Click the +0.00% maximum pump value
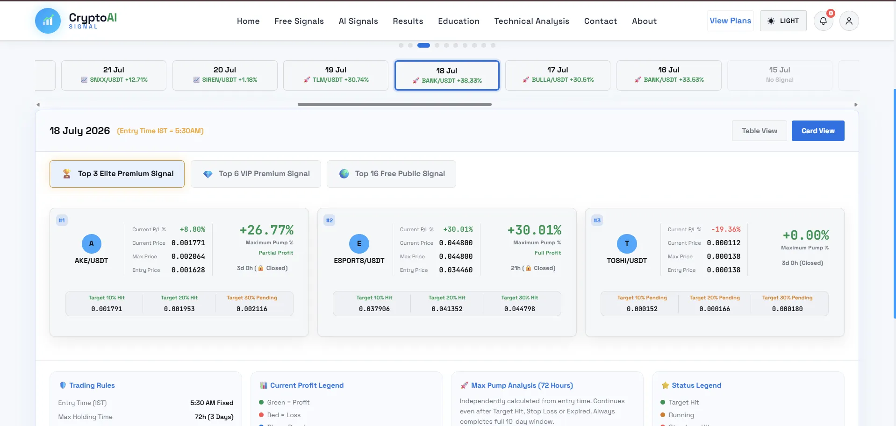 805,235
